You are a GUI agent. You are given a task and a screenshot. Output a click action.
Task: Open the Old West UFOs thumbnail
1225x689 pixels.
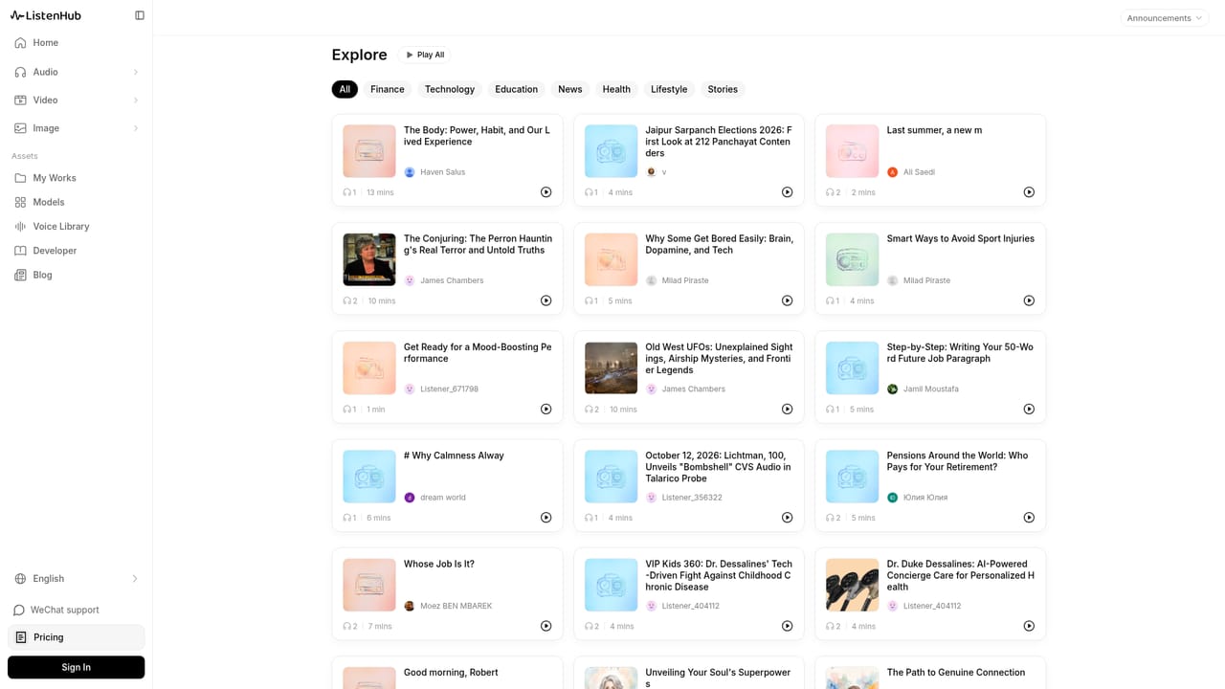tap(611, 367)
